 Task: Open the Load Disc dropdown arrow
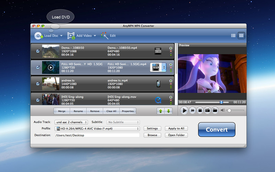[x=61, y=36]
